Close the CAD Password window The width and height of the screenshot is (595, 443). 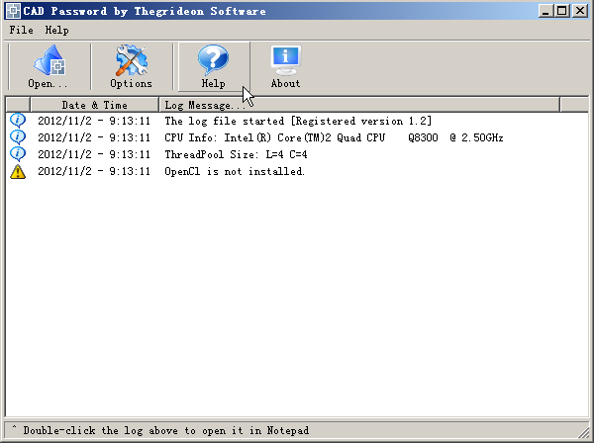580,11
